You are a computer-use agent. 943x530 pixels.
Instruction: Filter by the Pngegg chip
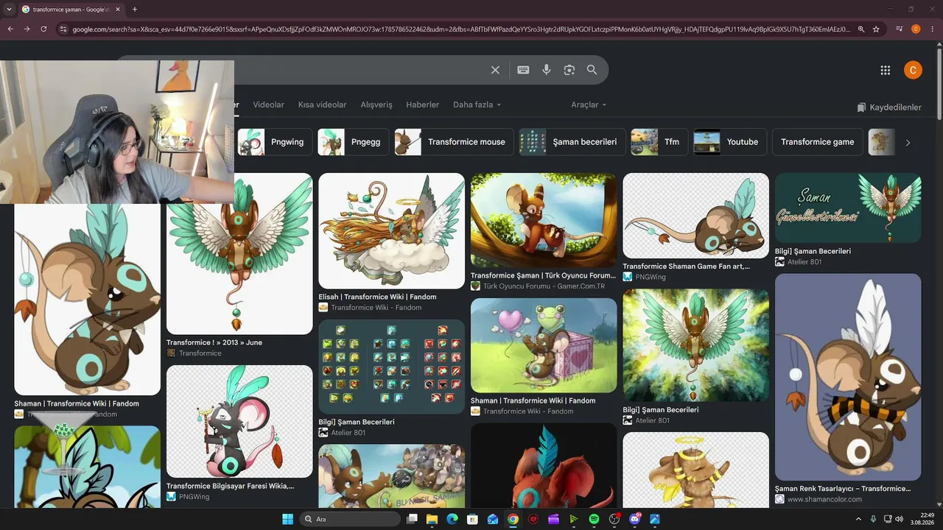(x=354, y=142)
